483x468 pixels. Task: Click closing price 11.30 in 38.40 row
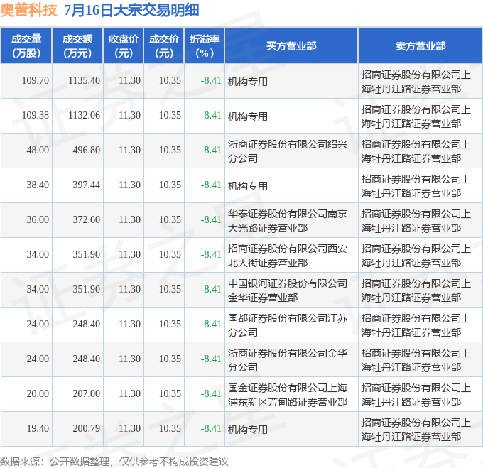click(x=130, y=185)
